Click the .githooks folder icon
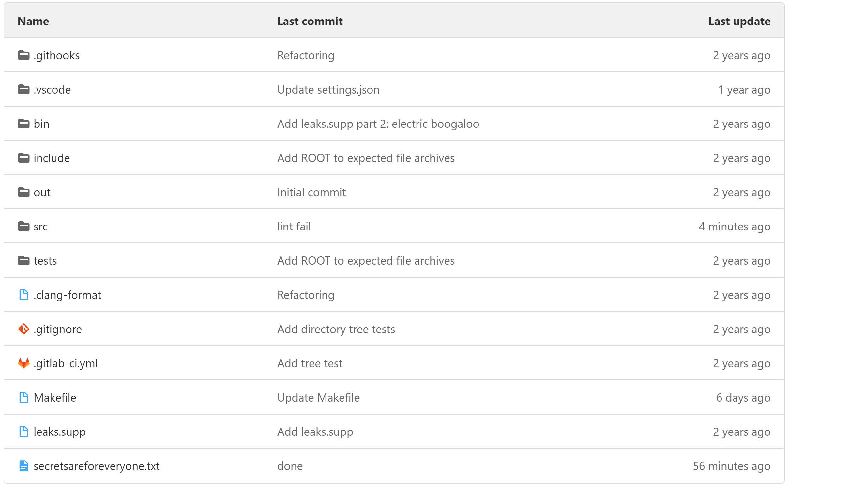 tap(23, 55)
